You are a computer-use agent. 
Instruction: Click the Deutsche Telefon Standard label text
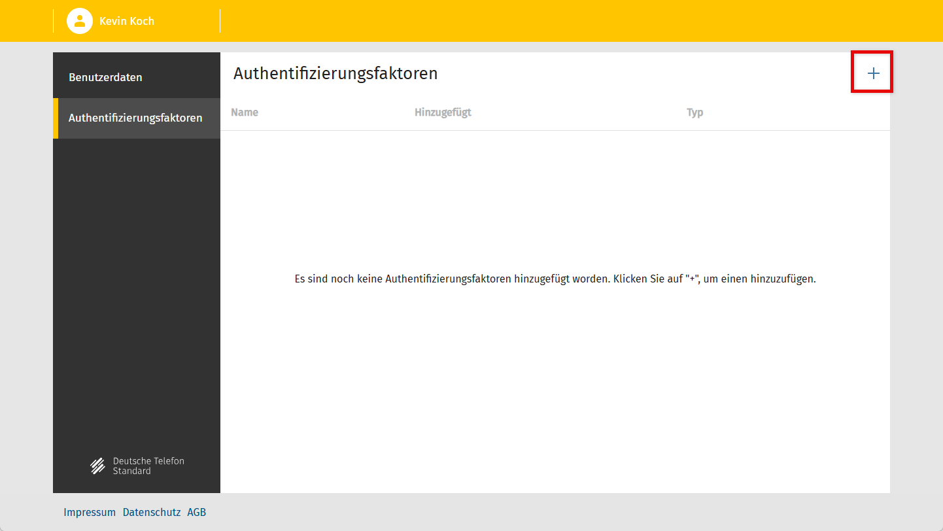148,466
